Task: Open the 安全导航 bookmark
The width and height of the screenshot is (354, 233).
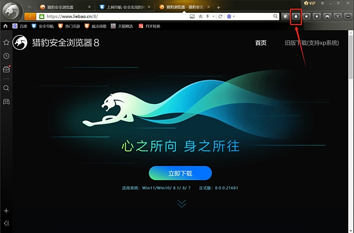Action: (x=42, y=26)
